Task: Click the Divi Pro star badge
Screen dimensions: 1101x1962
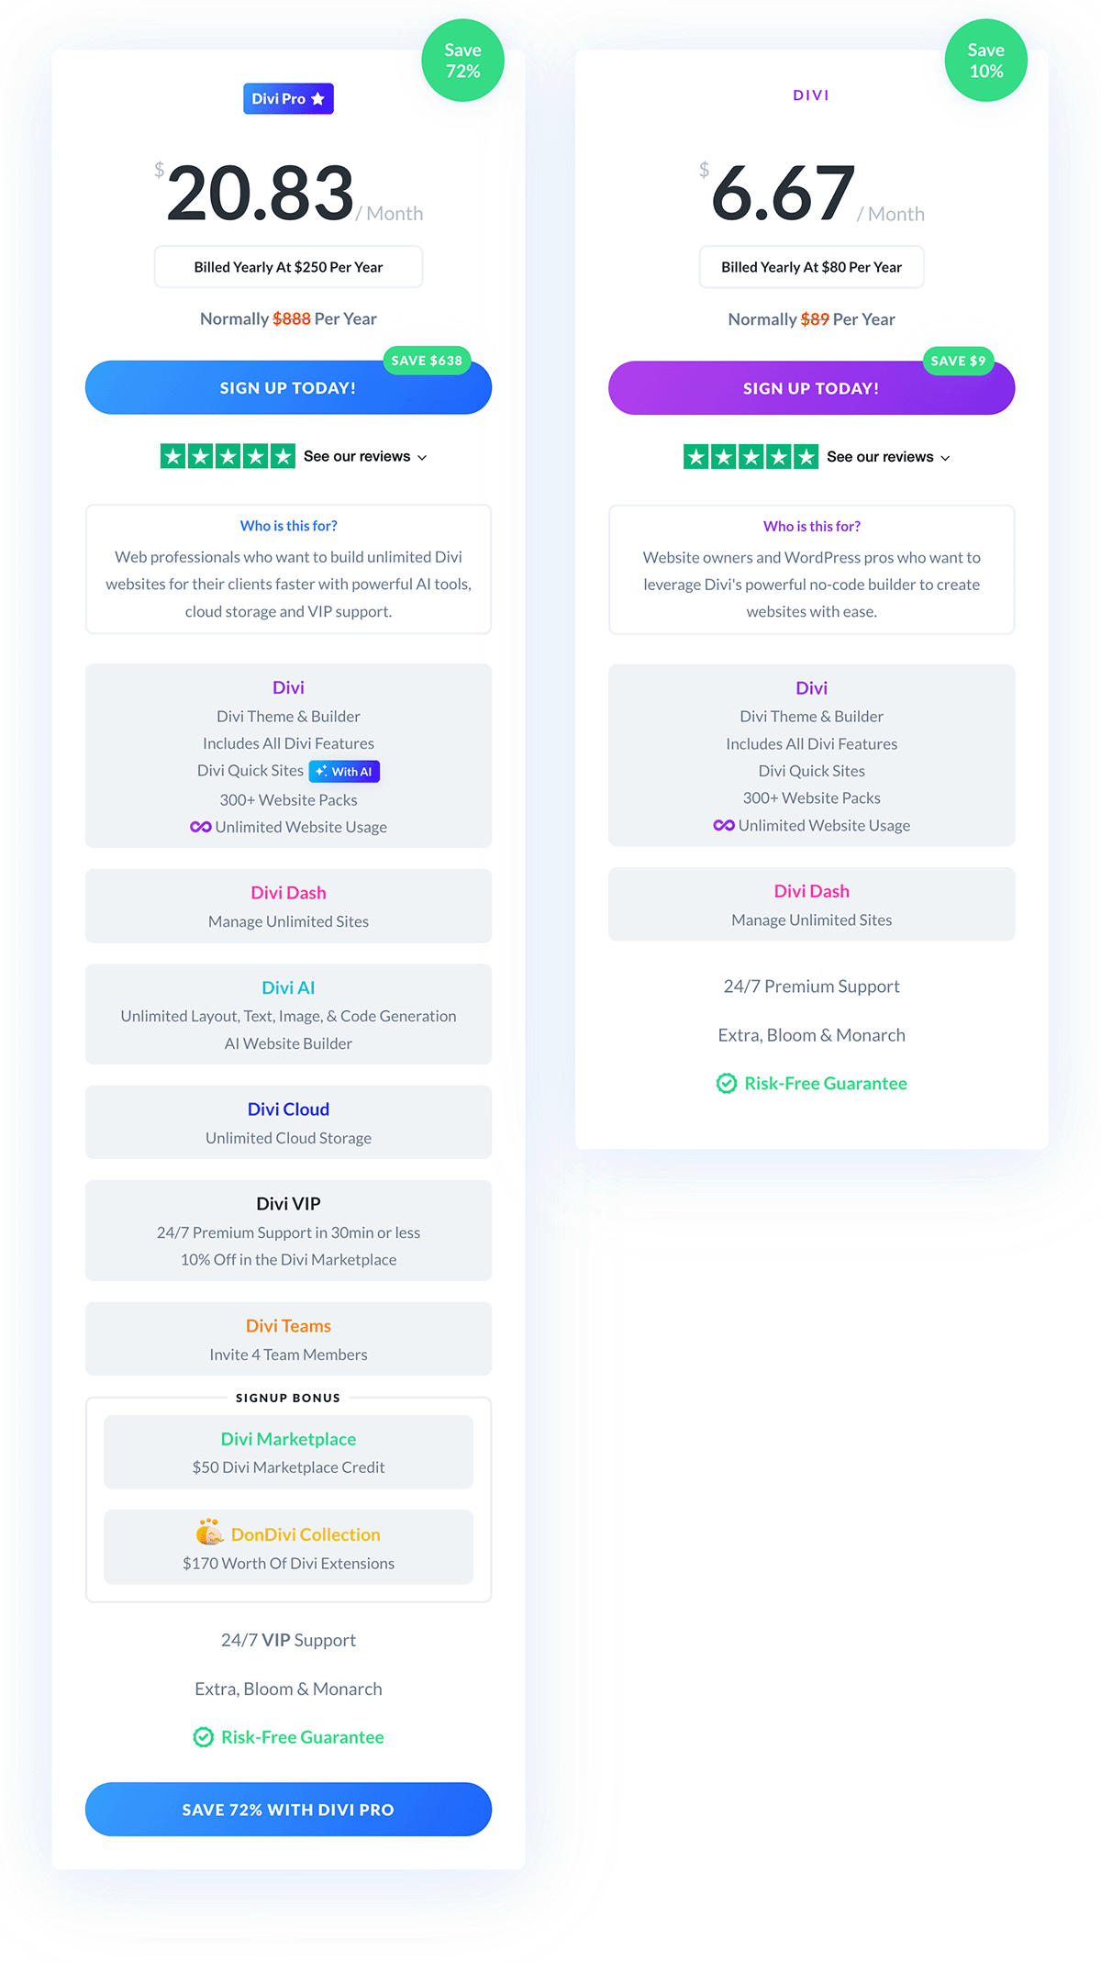Action: [x=288, y=98]
